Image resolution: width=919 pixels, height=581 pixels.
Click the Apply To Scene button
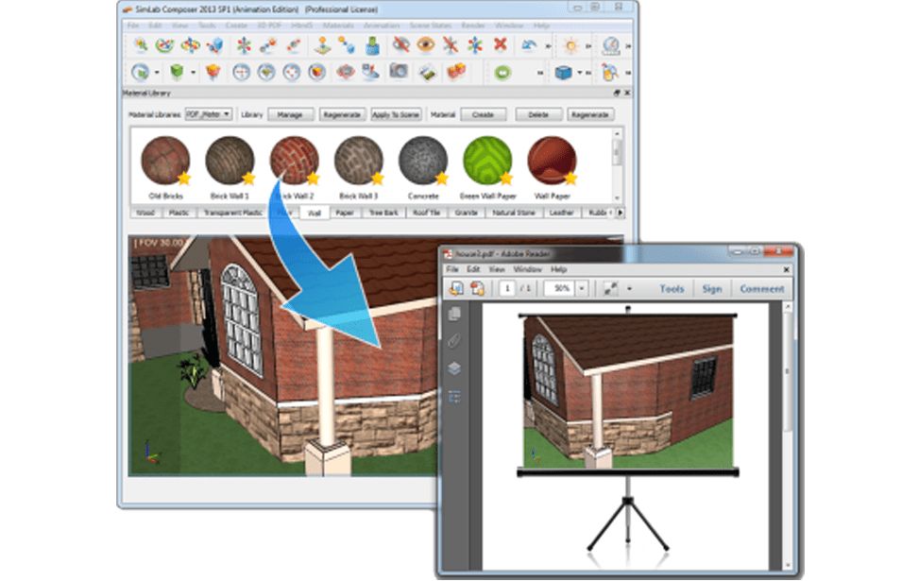point(396,114)
